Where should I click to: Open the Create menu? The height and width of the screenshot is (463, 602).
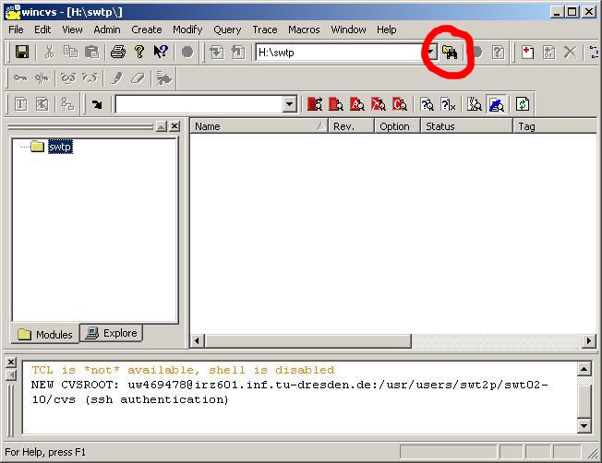coord(146,30)
